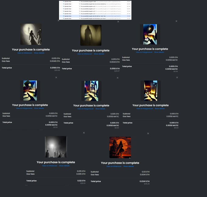Open the orange-red warrior and castle thumbnail
Screen dimensions: 207x197
point(120,147)
